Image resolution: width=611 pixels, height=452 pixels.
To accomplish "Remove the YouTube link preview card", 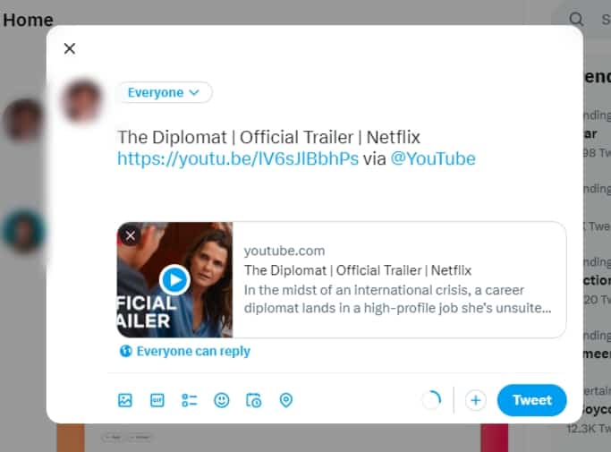I will coord(131,235).
